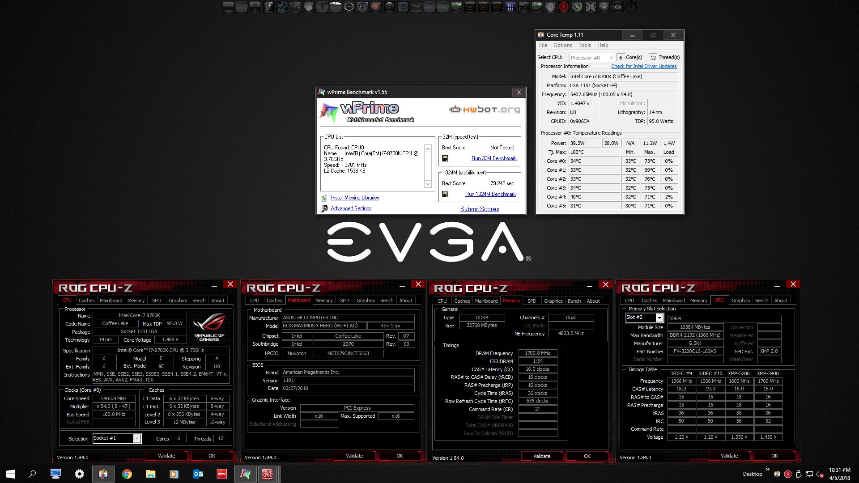Viewport: 859px width, 483px height.
Task: Launch Google Chrome from the taskbar
Action: (x=127, y=474)
